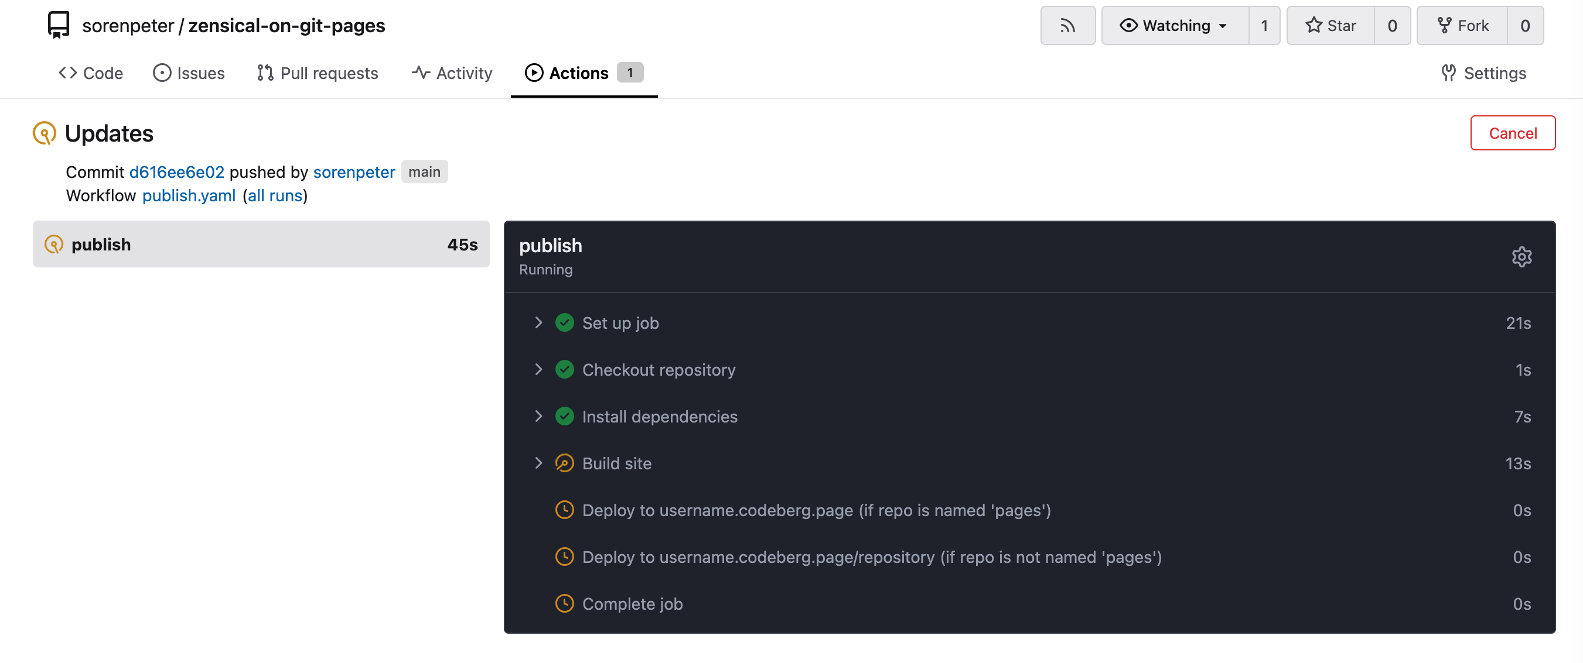Click green check icon for Set up job
The height and width of the screenshot is (663, 1583).
pyautogui.click(x=564, y=322)
